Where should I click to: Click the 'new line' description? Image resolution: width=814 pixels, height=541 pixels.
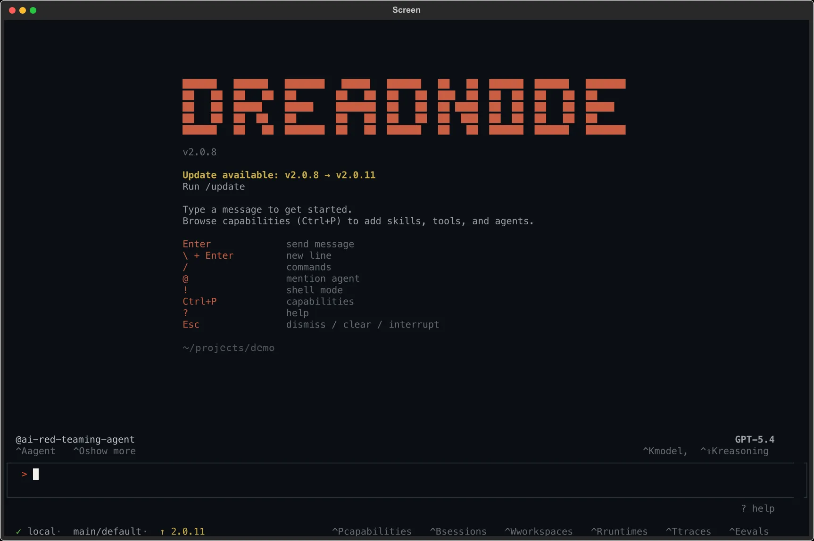click(308, 255)
